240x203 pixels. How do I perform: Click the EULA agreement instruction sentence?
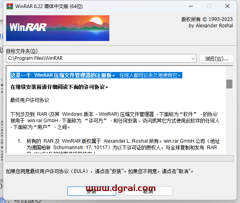[x=100, y=171]
